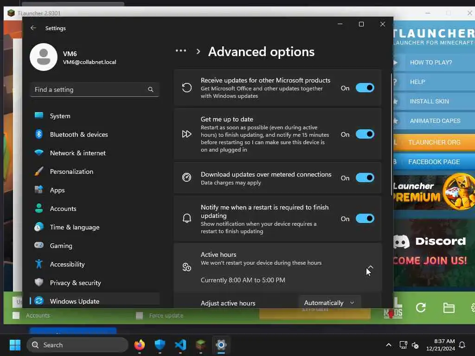The height and width of the screenshot is (356, 475).
Task: Click the TLauncher Mods icon
Action: click(393, 309)
